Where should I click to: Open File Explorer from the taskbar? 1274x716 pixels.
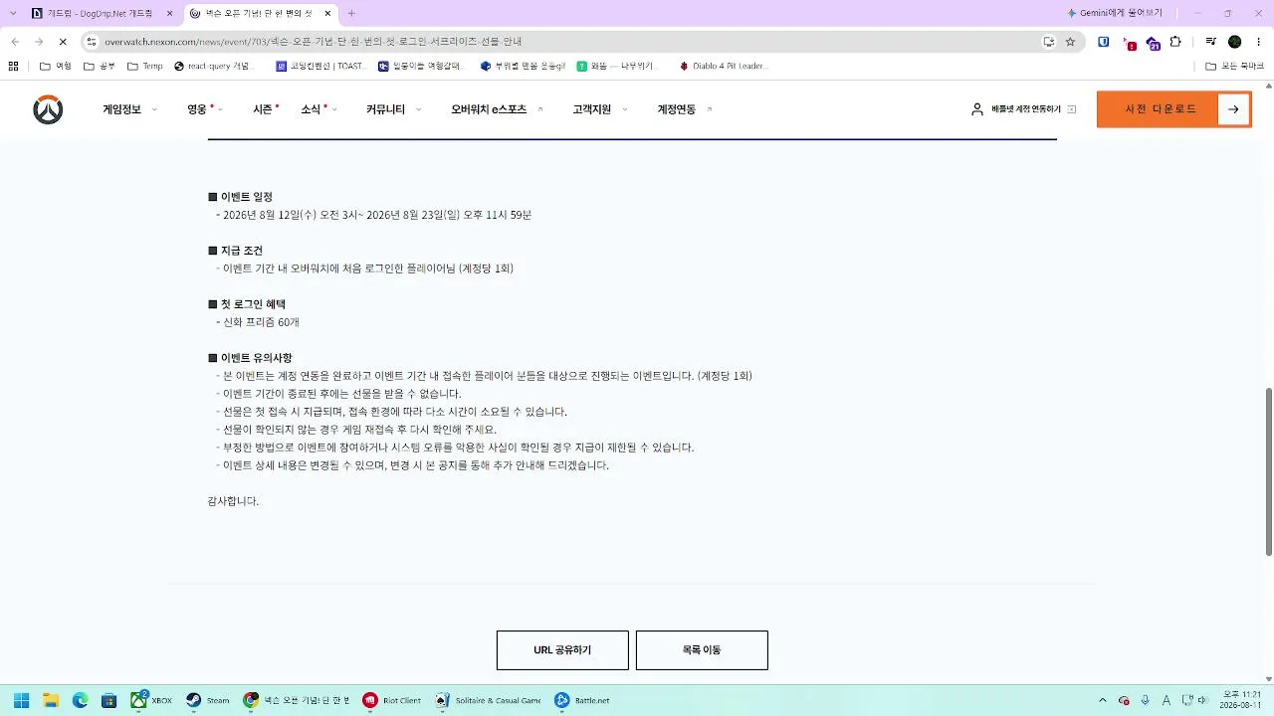click(51, 700)
